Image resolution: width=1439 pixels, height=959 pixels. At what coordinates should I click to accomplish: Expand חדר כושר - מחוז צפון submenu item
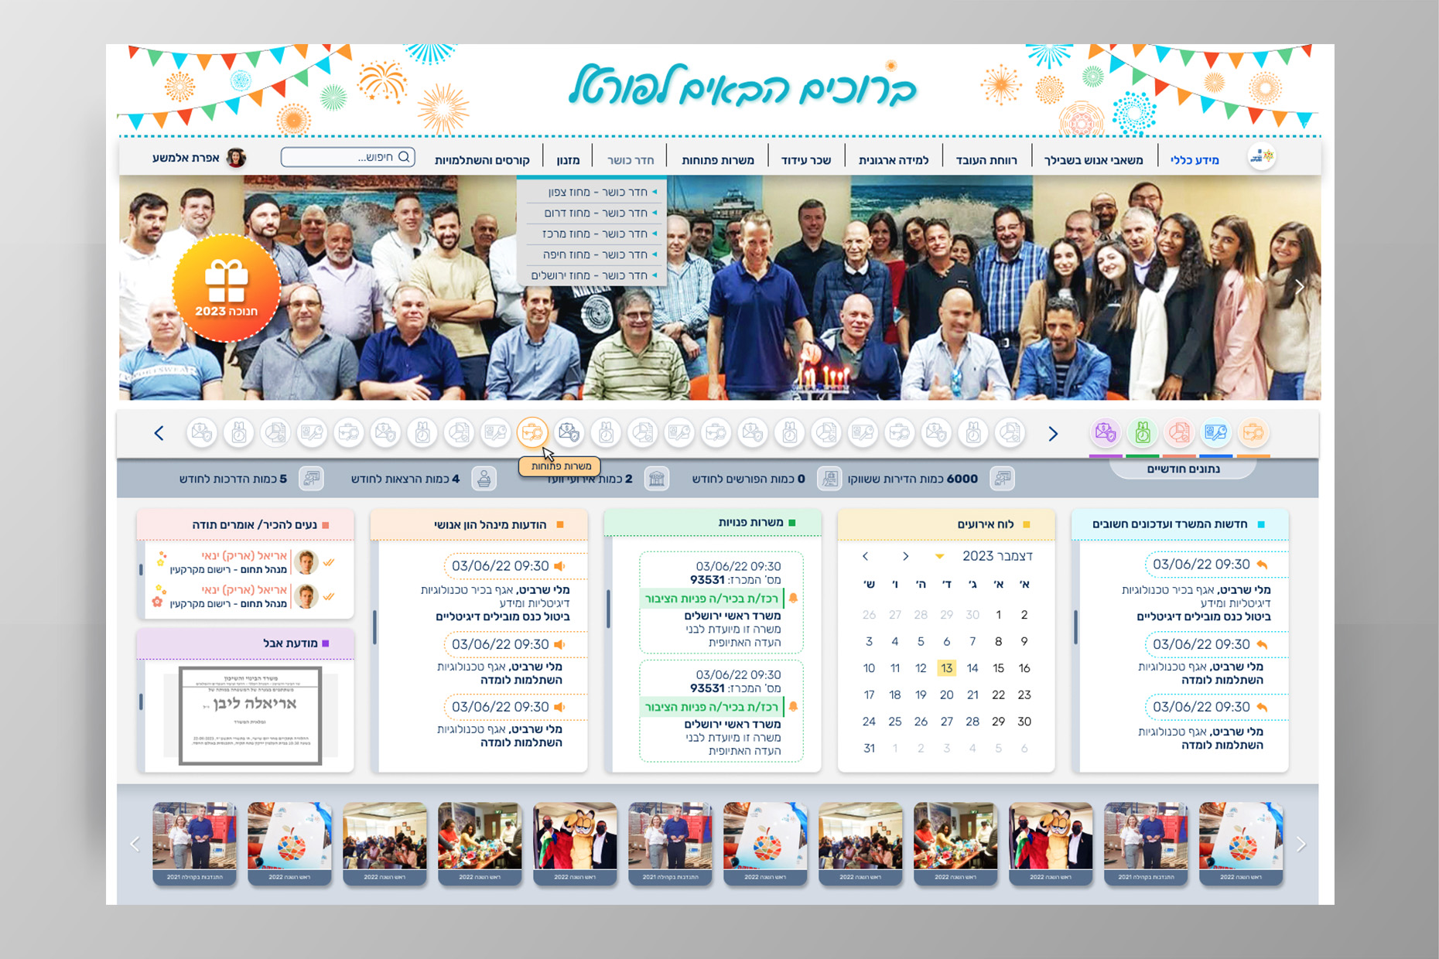tap(597, 192)
